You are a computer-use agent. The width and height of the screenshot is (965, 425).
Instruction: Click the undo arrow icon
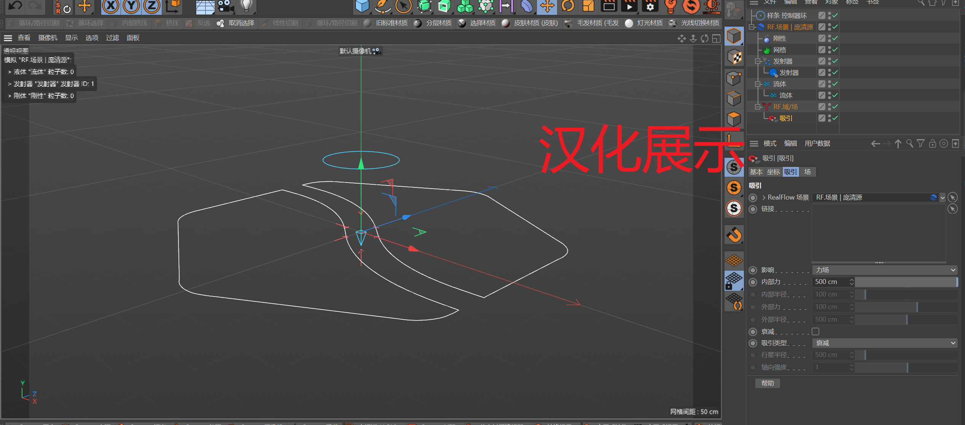coord(15,5)
